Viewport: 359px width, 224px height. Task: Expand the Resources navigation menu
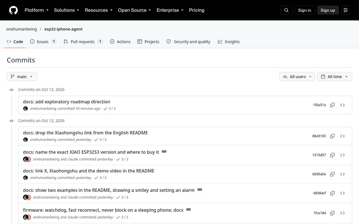pyautogui.click(x=98, y=10)
